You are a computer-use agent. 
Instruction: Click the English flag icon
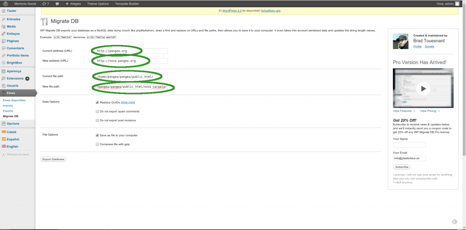coord(4,147)
